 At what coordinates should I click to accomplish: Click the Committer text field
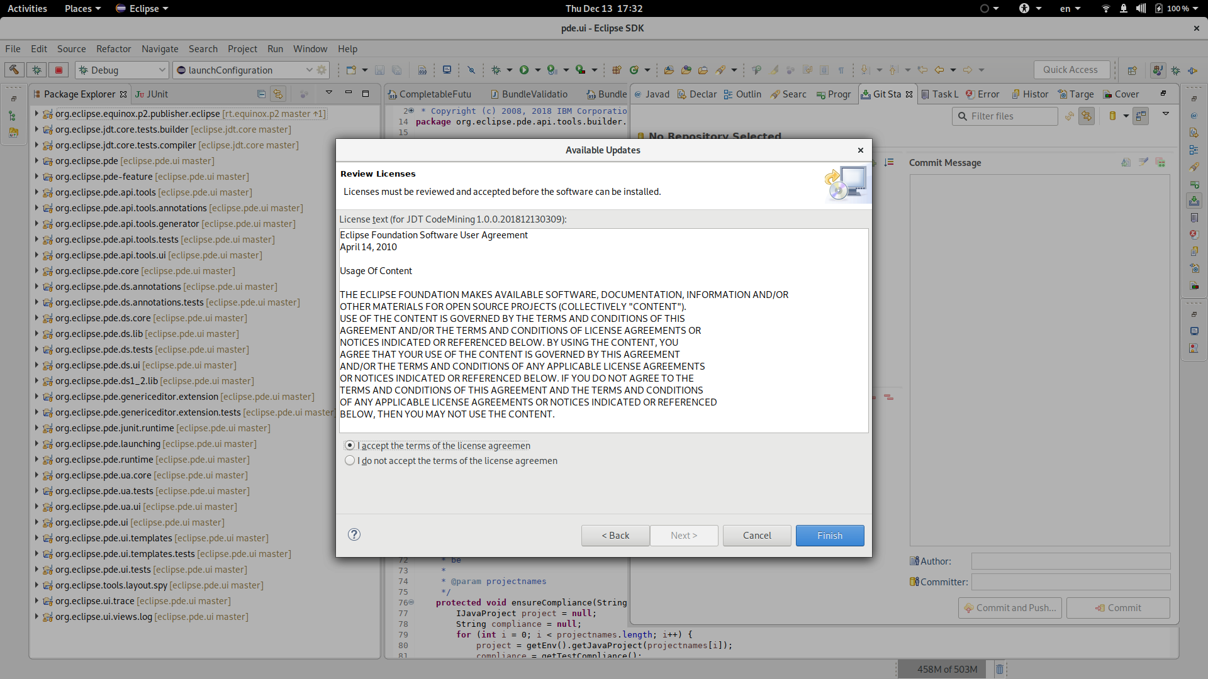[1070, 582]
